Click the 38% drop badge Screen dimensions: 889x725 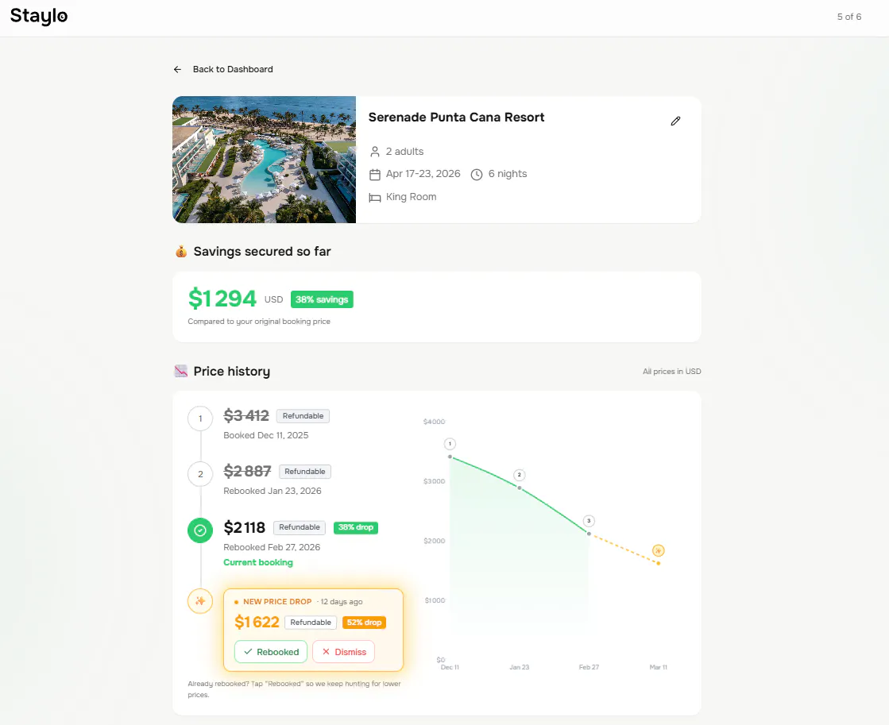click(356, 527)
